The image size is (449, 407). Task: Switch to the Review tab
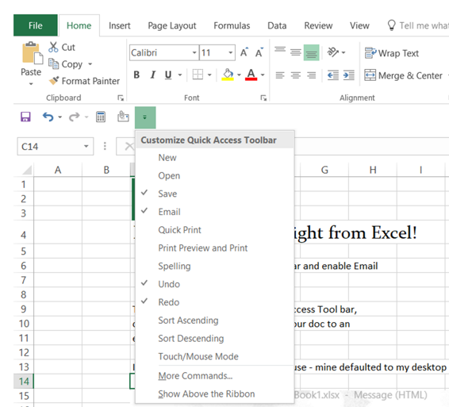[x=318, y=25]
